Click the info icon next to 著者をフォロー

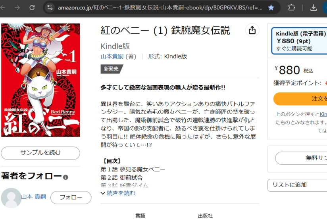coord(65,177)
